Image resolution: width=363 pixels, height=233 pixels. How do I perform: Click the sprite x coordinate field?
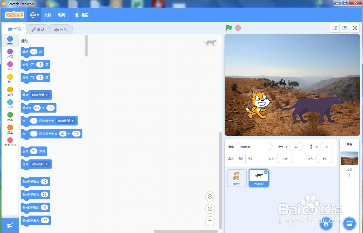click(x=296, y=147)
